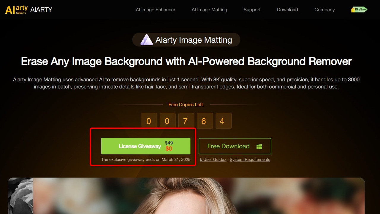Click the $0 price label
This screenshot has width=380, height=214.
click(x=169, y=149)
